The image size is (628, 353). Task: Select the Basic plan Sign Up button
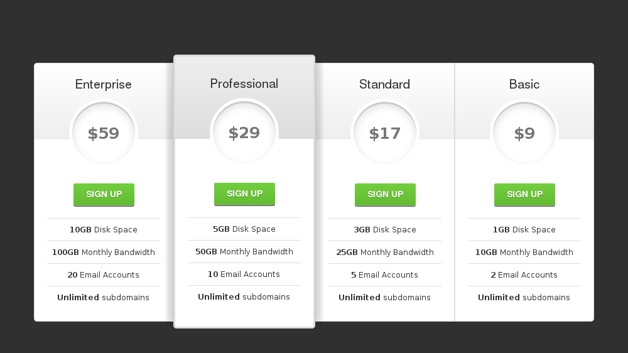coord(524,195)
